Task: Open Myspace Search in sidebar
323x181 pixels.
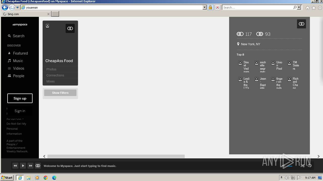Action: (16, 36)
